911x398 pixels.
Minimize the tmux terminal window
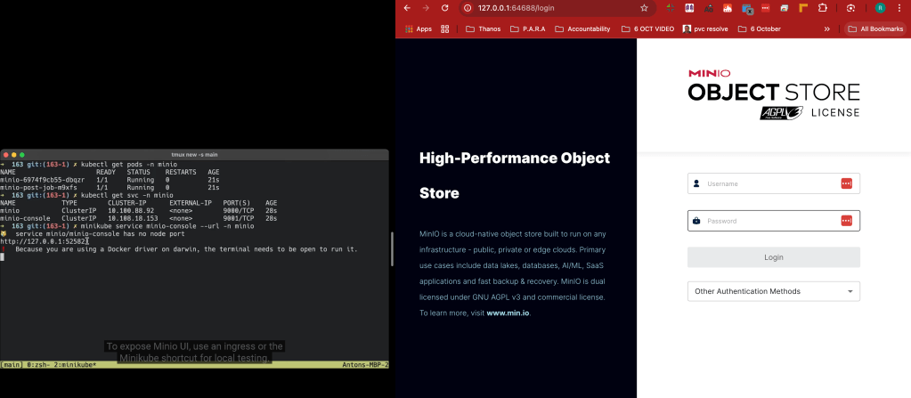click(14, 155)
